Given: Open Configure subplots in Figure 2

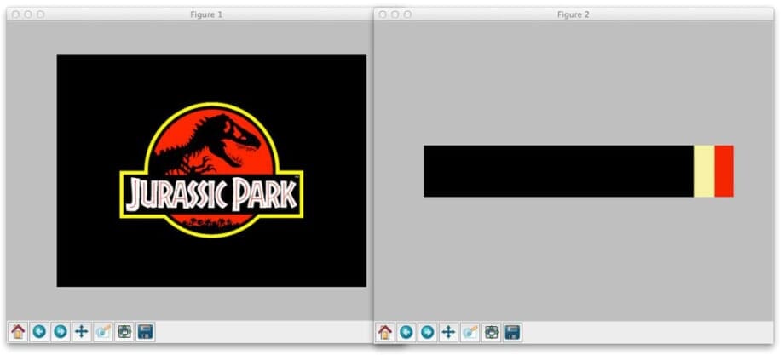Looking at the screenshot, I should [x=492, y=332].
